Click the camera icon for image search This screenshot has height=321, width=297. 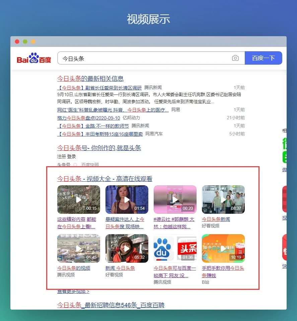235,58
